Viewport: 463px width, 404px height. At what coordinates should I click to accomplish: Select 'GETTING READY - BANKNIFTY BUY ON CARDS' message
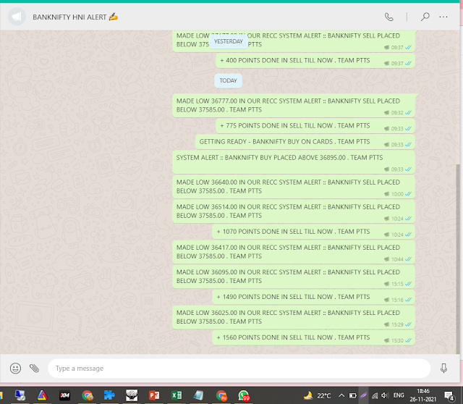(305, 142)
